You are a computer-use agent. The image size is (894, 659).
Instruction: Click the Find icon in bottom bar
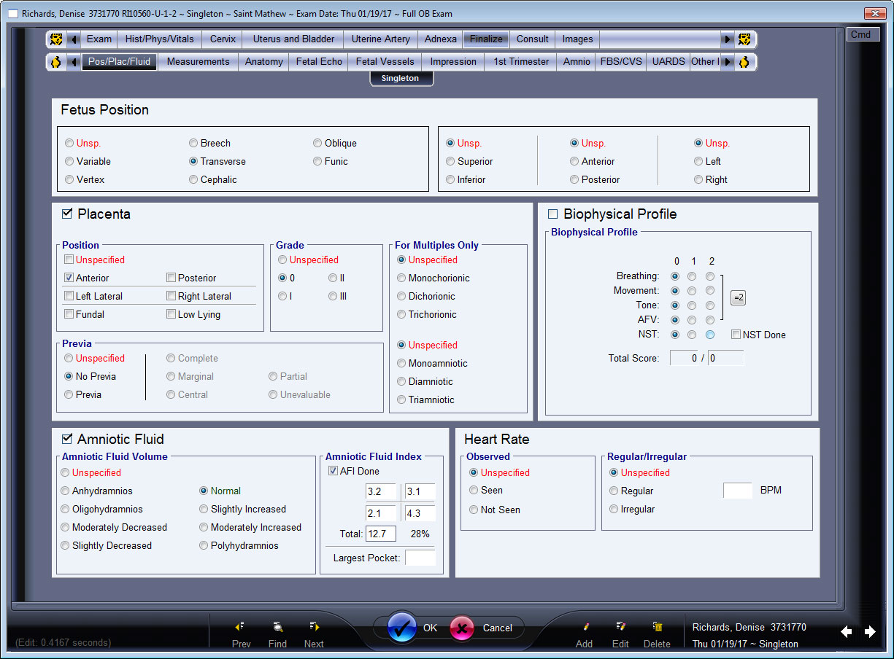click(x=277, y=626)
